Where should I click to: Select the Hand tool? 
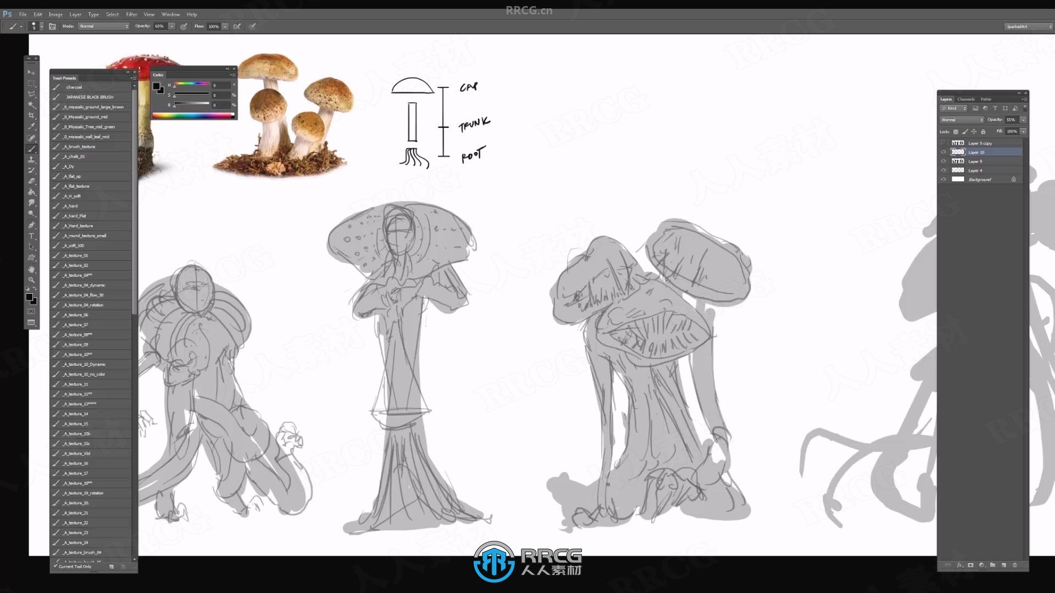31,269
